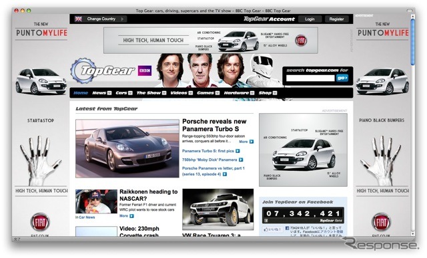Select the Home navigation item
Screen dimensions: 427x258
click(x=81, y=93)
